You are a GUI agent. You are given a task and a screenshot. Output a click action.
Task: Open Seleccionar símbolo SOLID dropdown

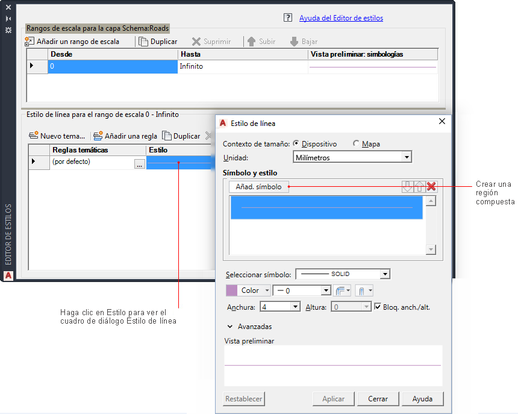tap(384, 274)
